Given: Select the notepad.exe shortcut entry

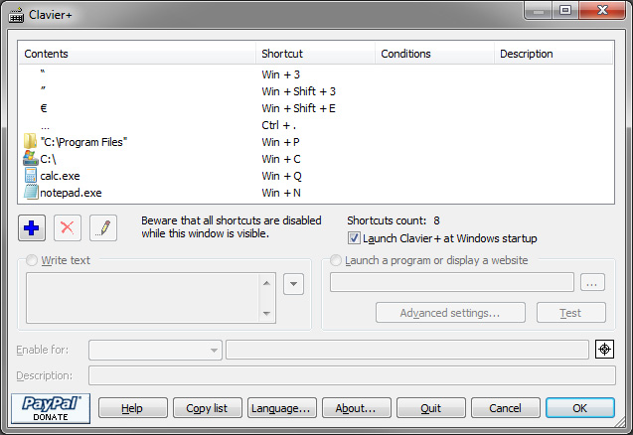Looking at the screenshot, I should click(71, 192).
